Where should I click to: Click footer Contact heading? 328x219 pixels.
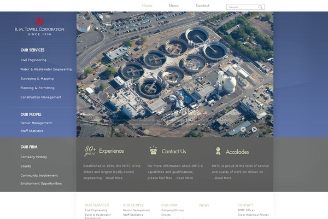click(245, 205)
